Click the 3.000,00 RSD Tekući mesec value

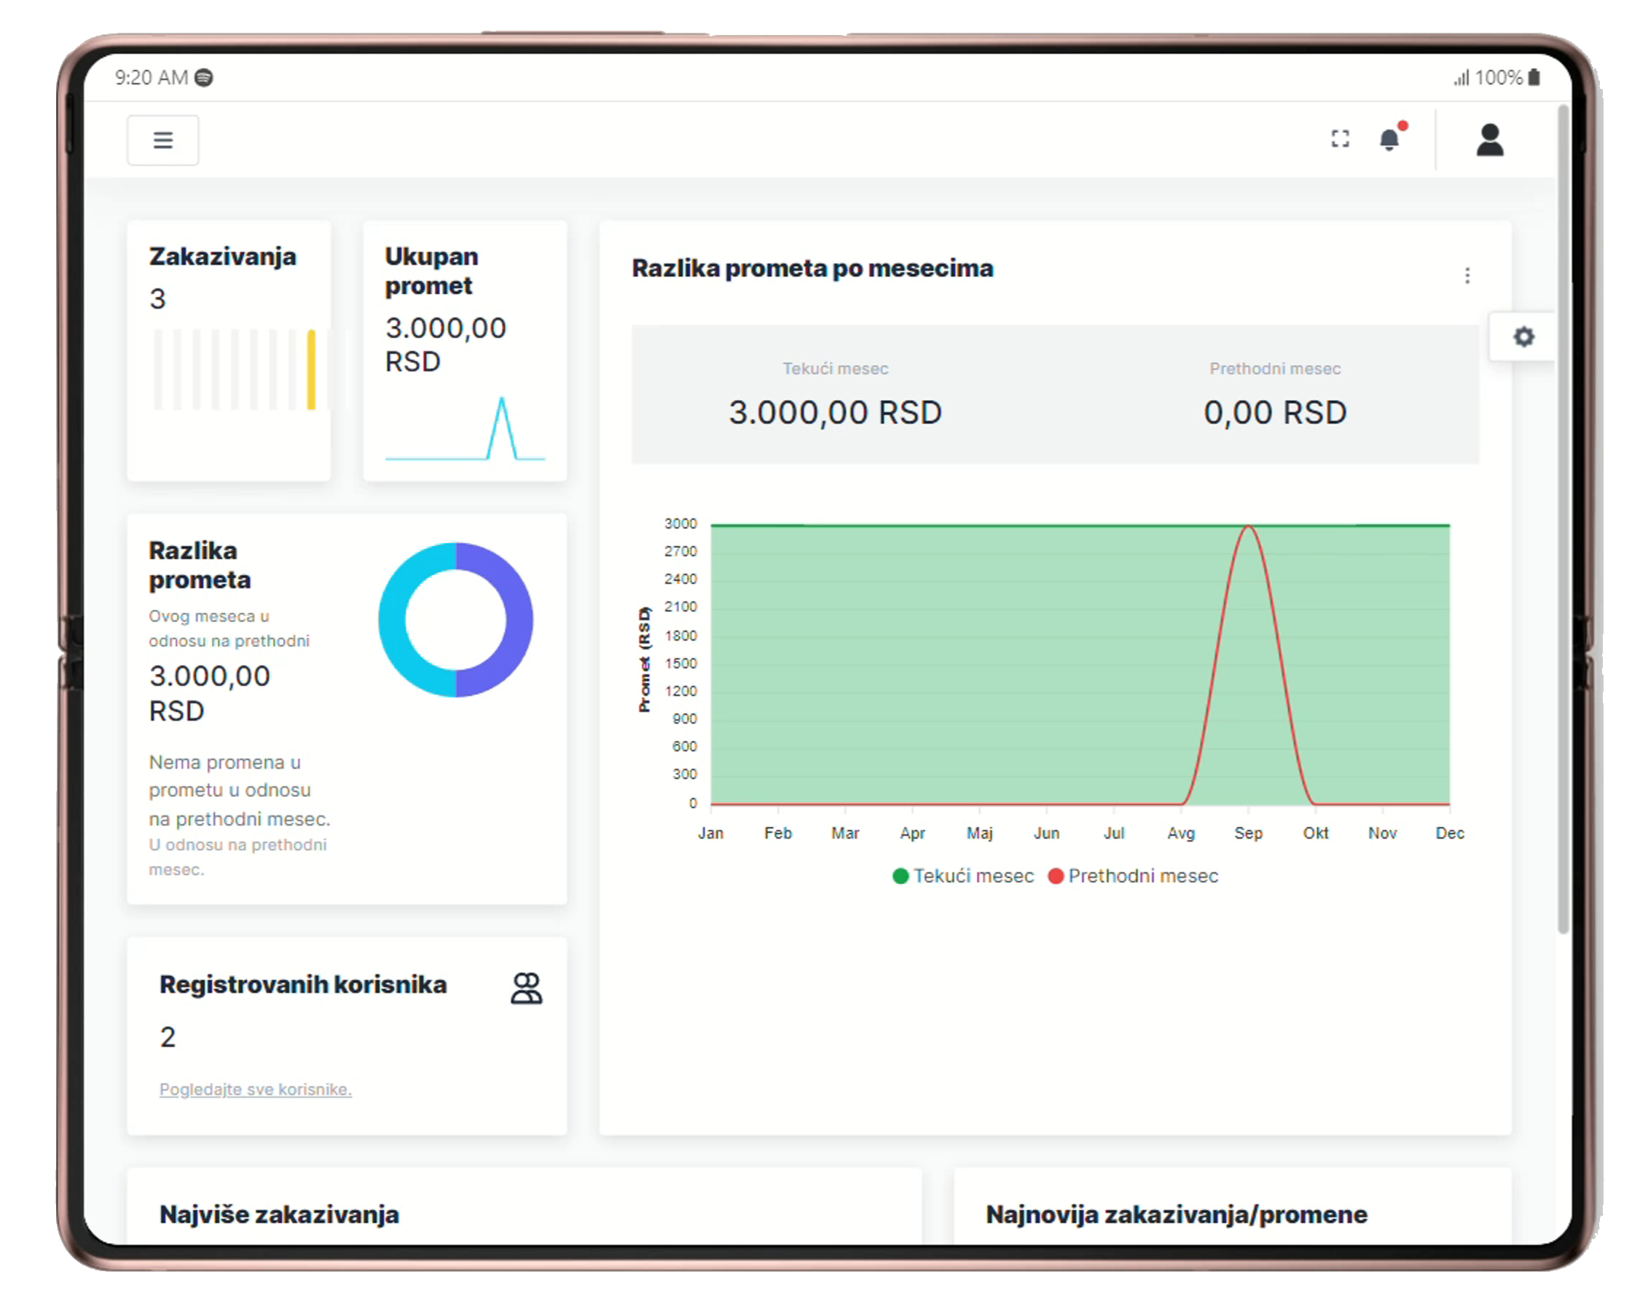coord(835,412)
